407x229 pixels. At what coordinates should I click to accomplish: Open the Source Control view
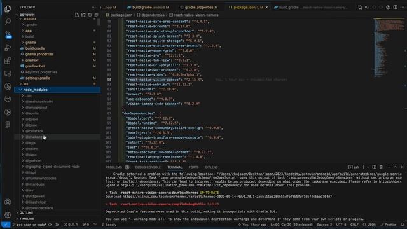coord(8,34)
